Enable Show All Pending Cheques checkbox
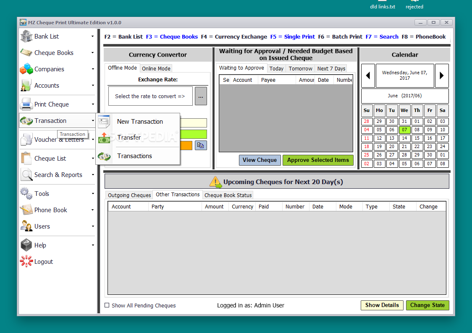The image size is (472, 333). 107,305
